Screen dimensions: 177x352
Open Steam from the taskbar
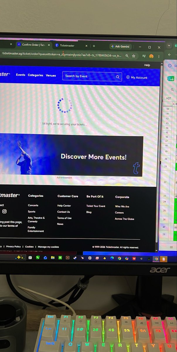(x=75, y=258)
